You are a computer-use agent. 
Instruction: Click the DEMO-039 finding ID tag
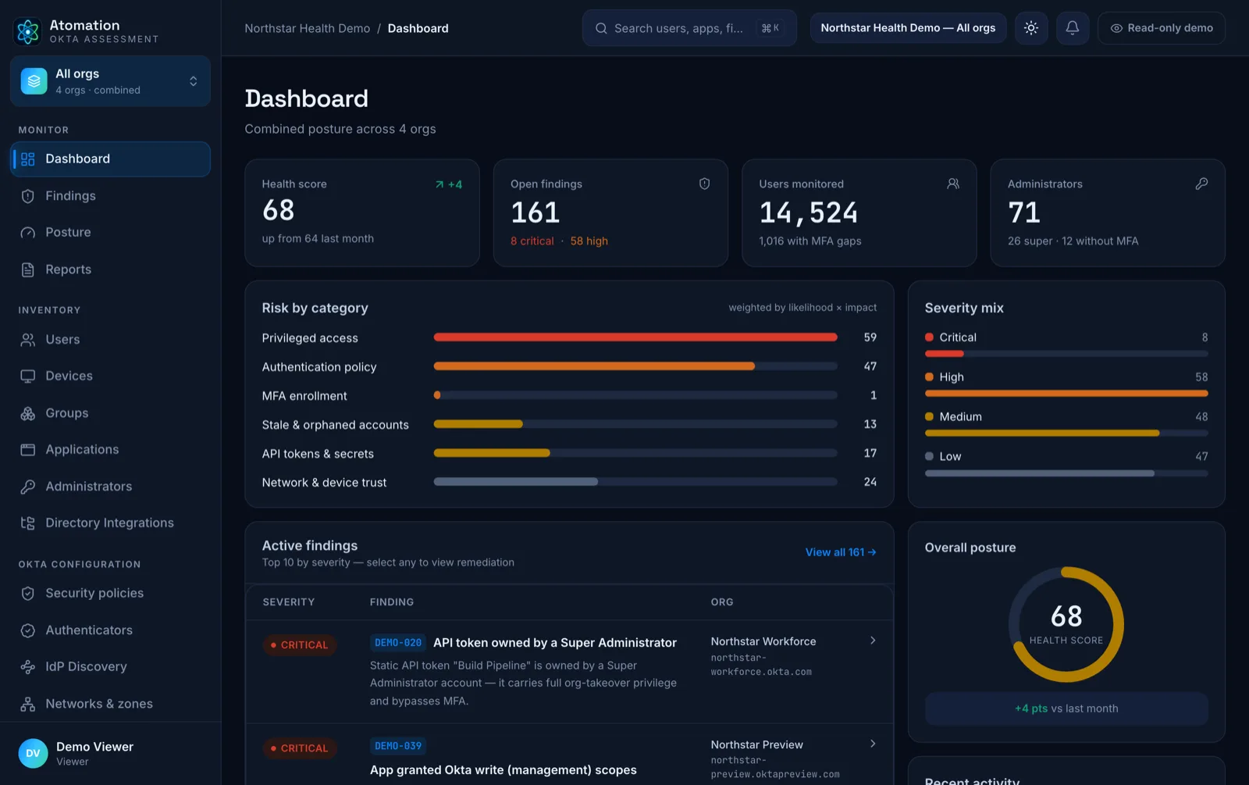pos(398,746)
